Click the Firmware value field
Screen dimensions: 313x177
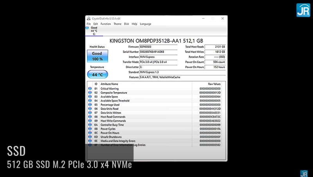pos(161,46)
